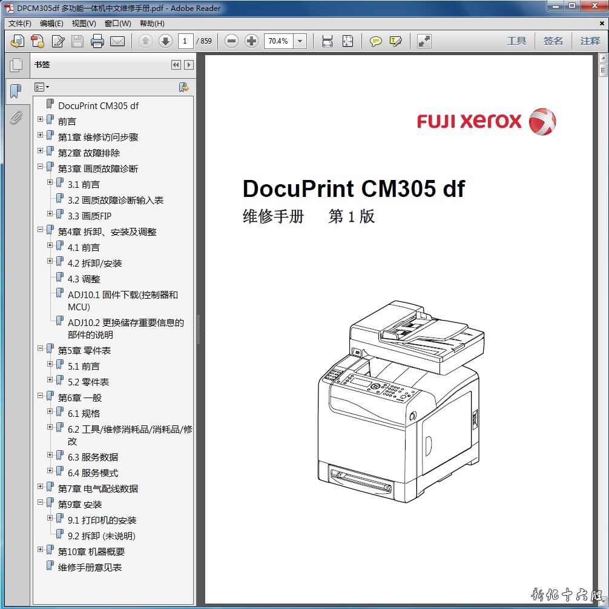Open bookmark options dropdown menu

(42, 87)
